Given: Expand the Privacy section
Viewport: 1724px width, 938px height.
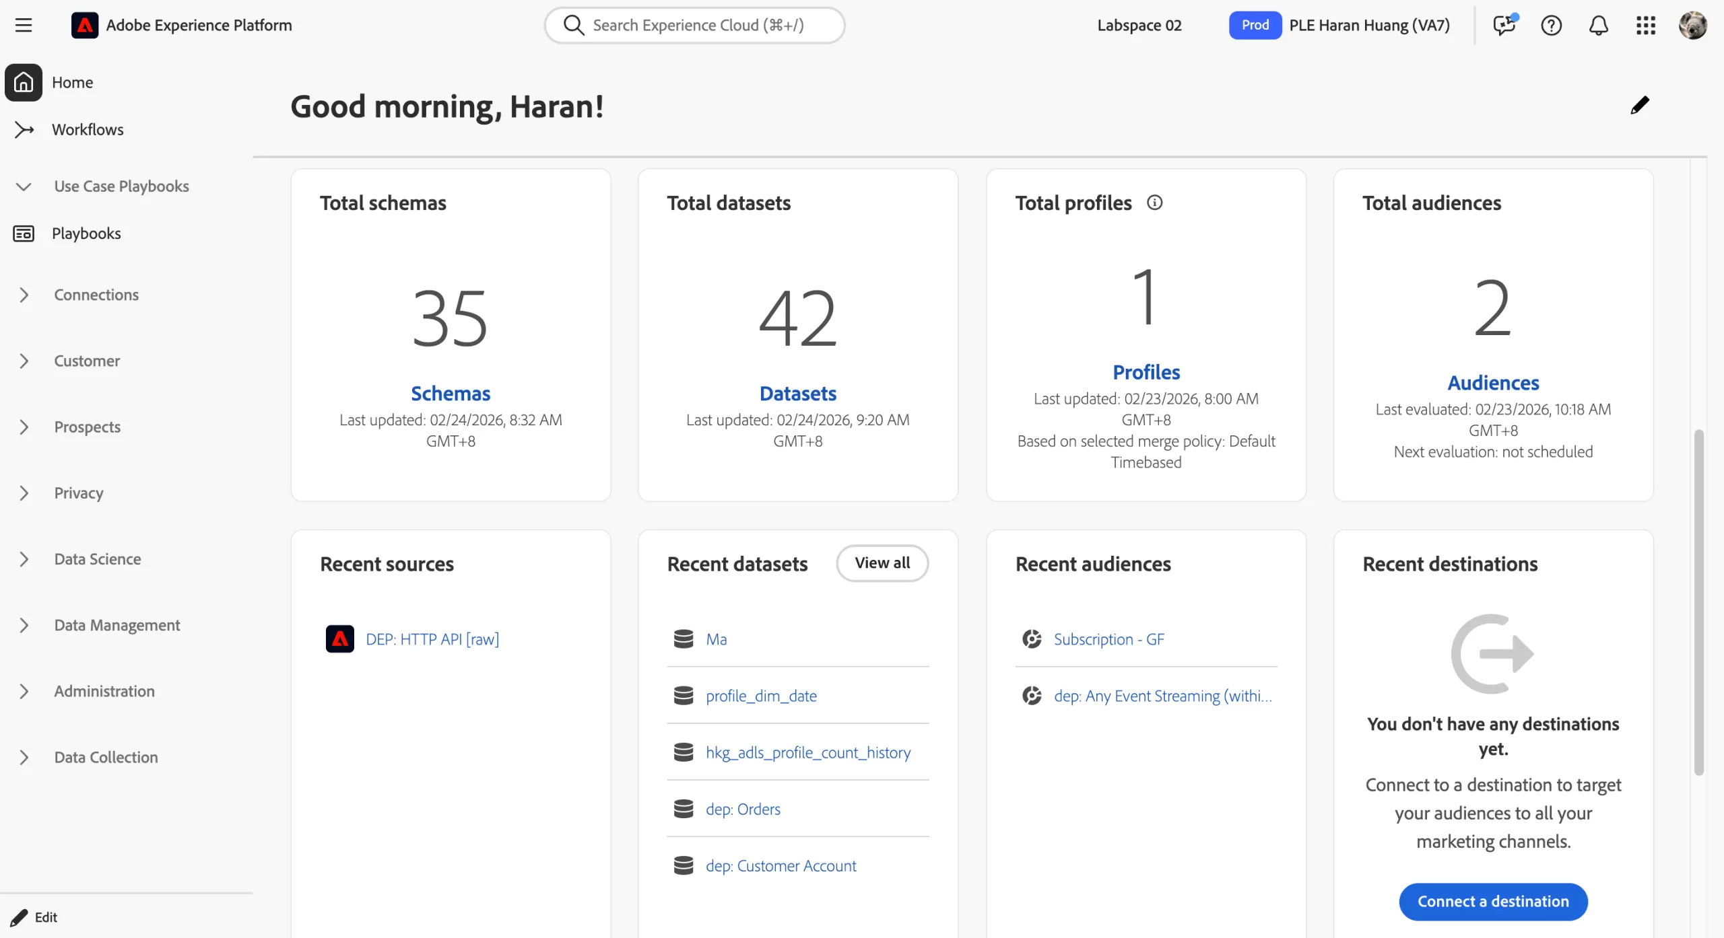Looking at the screenshot, I should point(24,493).
